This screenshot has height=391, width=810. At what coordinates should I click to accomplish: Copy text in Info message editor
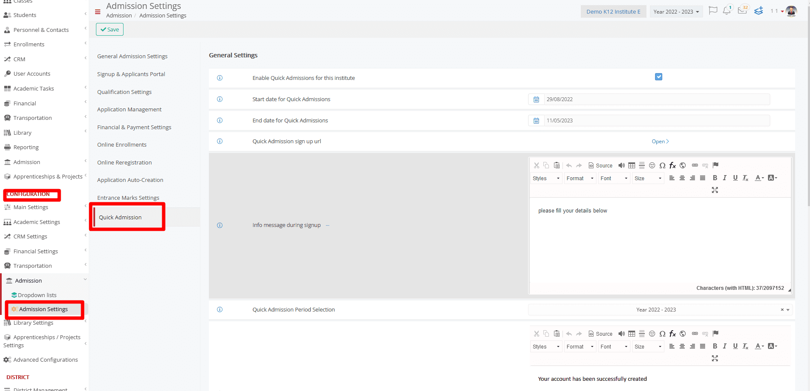546,165
